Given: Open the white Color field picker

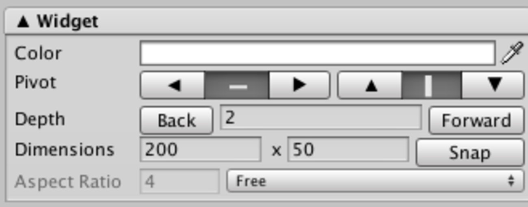Looking at the screenshot, I should tap(318, 53).
